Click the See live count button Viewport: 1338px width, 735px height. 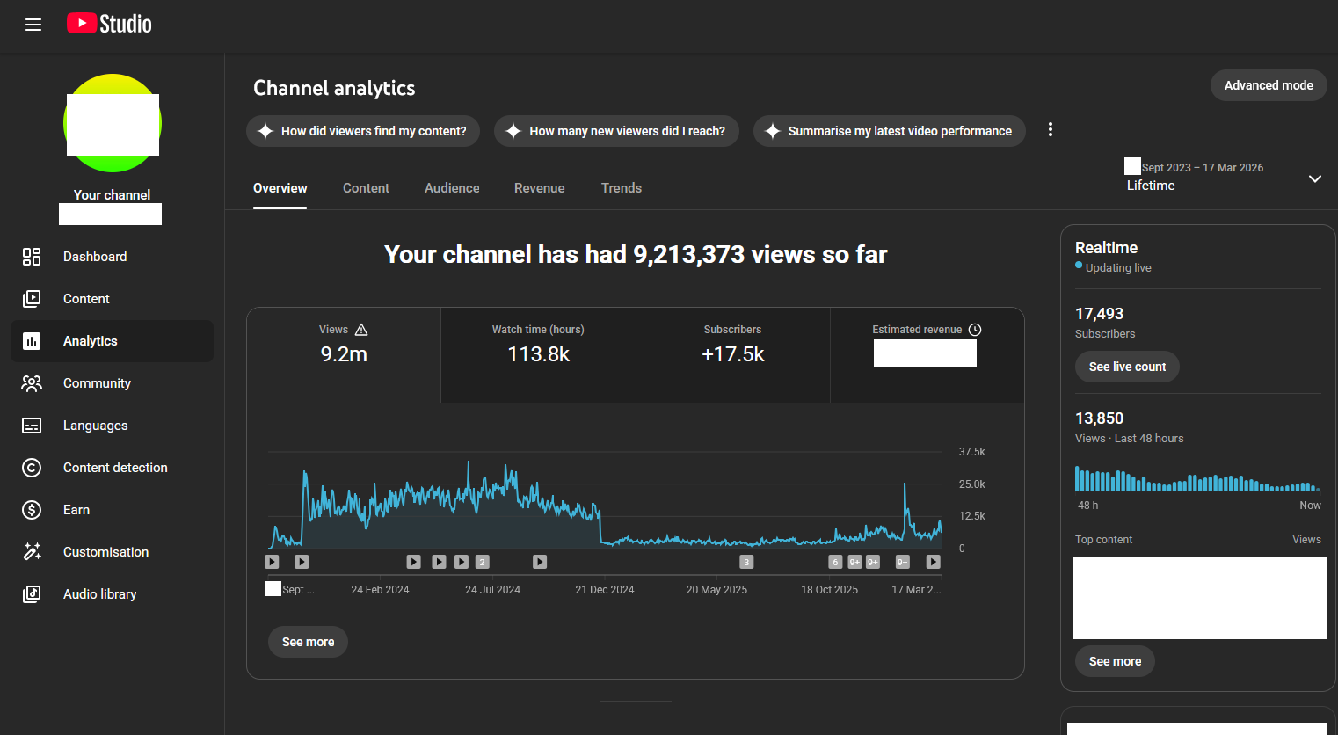(x=1127, y=367)
